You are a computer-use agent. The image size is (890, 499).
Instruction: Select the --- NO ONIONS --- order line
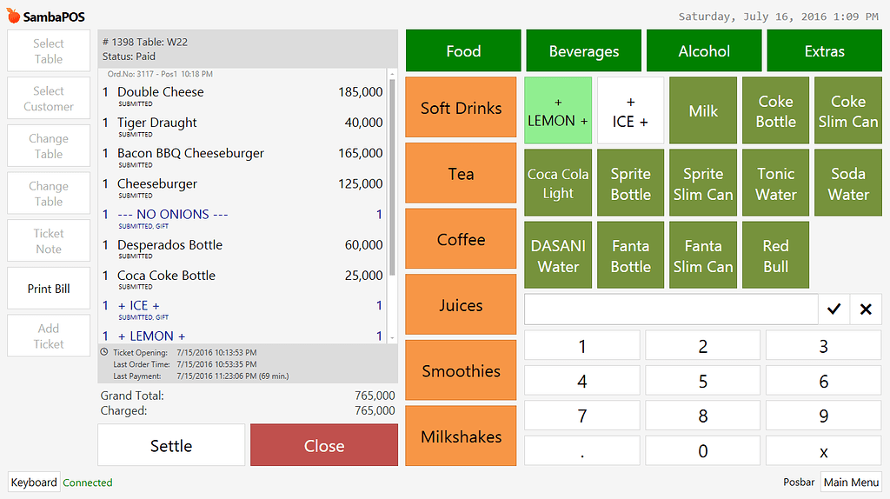[x=244, y=218]
